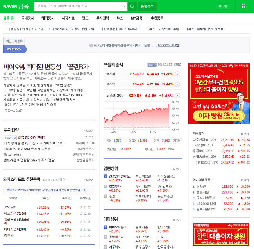
Task: Open 해외증시 menu
Action: pos(48,18)
